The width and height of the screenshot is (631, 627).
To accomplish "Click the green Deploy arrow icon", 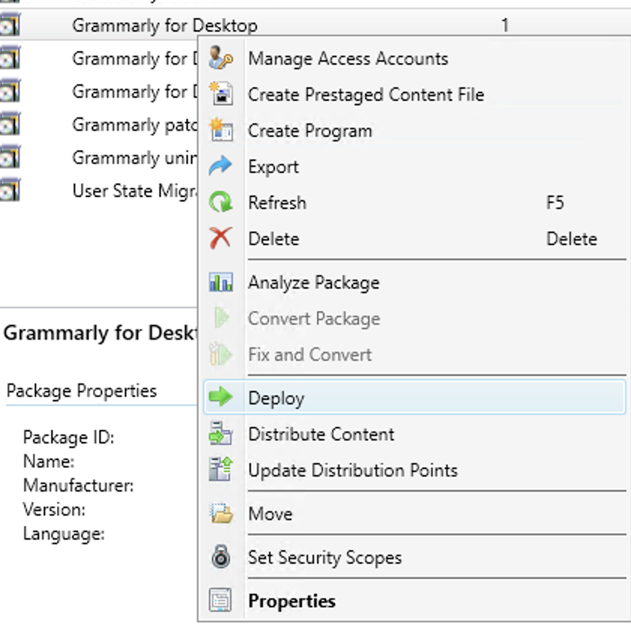I will pyautogui.click(x=221, y=398).
